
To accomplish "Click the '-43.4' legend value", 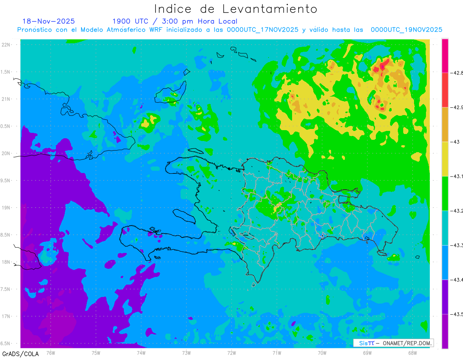I will coord(456,280).
